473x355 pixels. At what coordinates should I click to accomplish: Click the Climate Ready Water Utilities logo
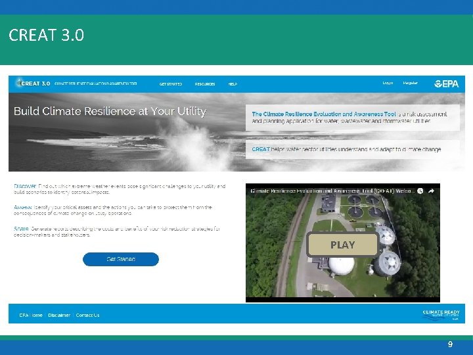[441, 314]
